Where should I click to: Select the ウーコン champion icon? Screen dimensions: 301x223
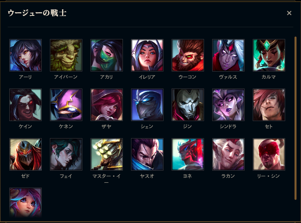(188, 55)
